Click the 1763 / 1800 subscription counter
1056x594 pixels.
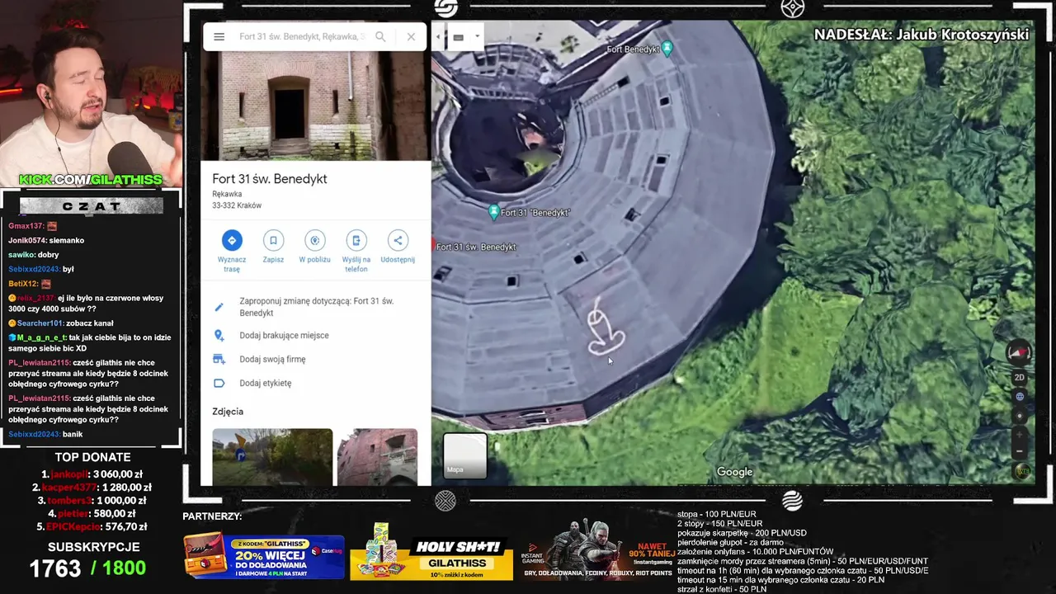tap(87, 568)
